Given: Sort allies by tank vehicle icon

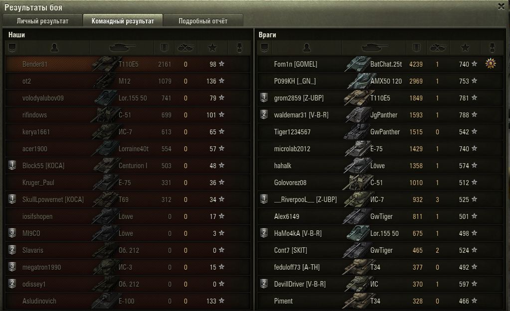Looking at the screenshot, I should 122,48.
